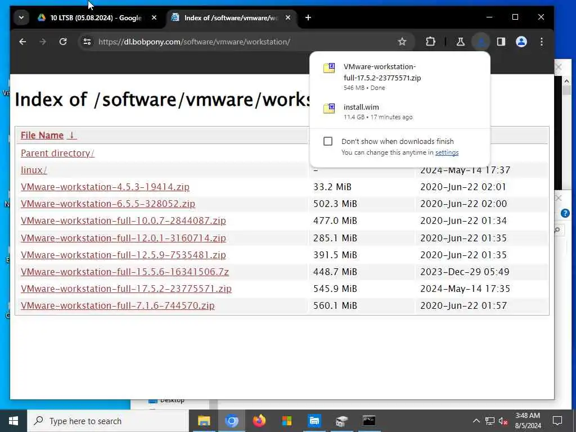Close the Index of /software/vmware tab
Viewport: 576px width, 432px height.
[x=288, y=17]
